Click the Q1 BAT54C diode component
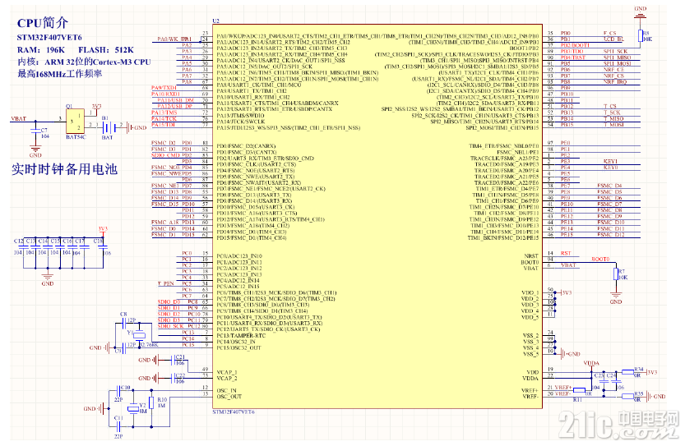This screenshot has width=685, height=446. pyautogui.click(x=75, y=122)
